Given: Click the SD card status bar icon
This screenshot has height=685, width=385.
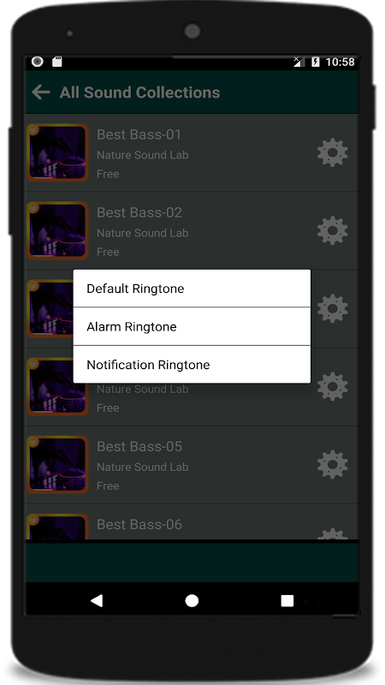Looking at the screenshot, I should tap(57, 62).
